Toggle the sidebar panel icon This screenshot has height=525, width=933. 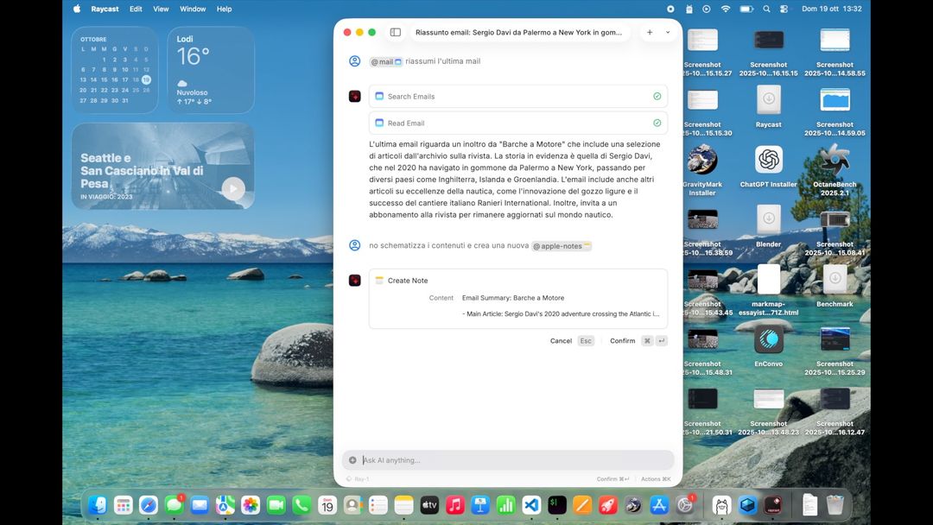click(395, 32)
